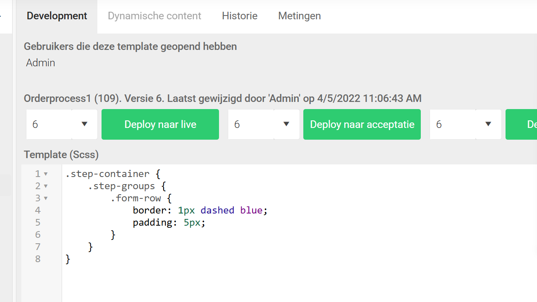Click line number 8 in the gutter
Screen dimensions: 537x302
pyautogui.click(x=38, y=259)
